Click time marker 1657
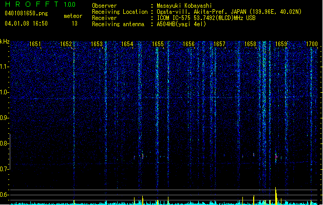323x205 pixels. [x=219, y=44]
